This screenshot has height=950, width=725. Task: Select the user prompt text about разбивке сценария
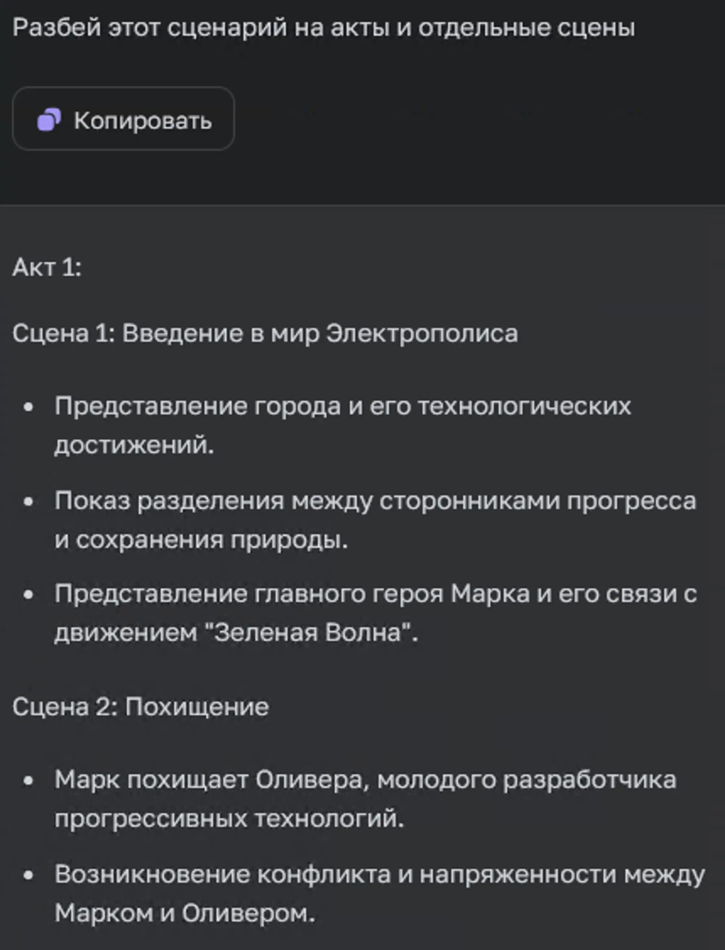click(x=322, y=28)
